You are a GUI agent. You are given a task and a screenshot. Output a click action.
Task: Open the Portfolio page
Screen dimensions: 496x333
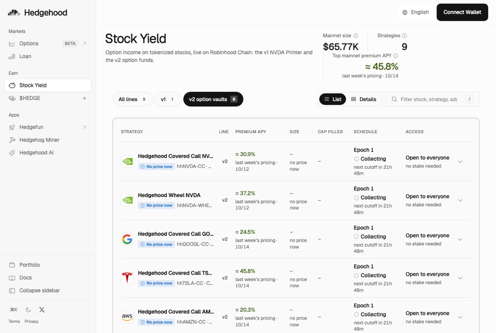(48, 265)
